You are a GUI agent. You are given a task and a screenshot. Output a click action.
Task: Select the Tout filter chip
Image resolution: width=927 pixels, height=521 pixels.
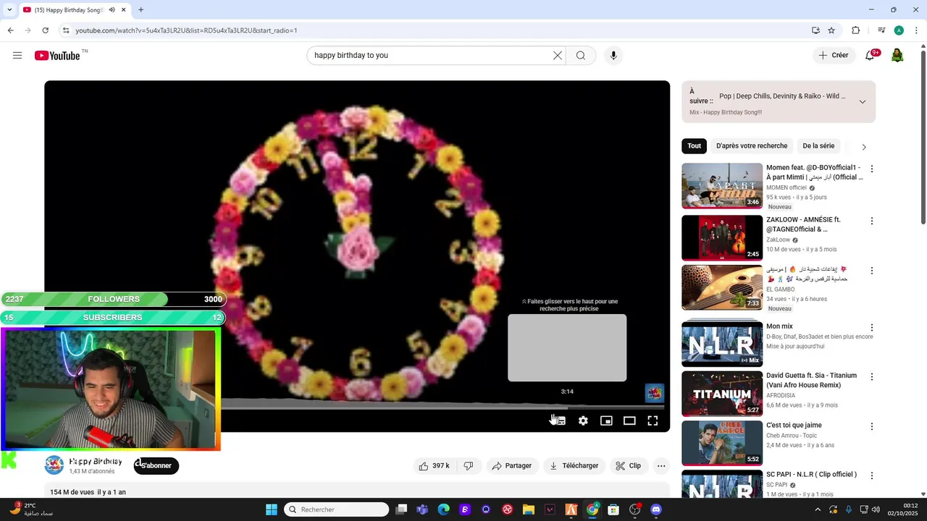(695, 146)
